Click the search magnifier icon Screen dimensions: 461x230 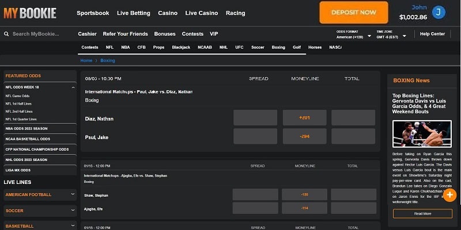pyautogui.click(x=6, y=34)
